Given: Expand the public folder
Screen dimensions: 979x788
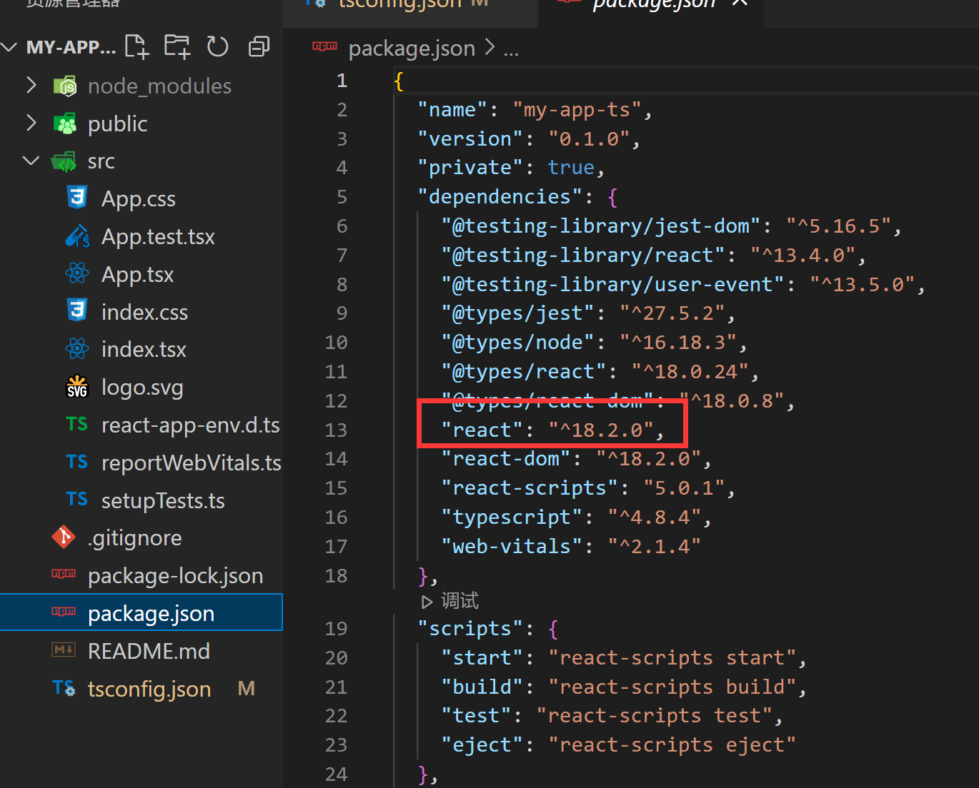Looking at the screenshot, I should 31,123.
